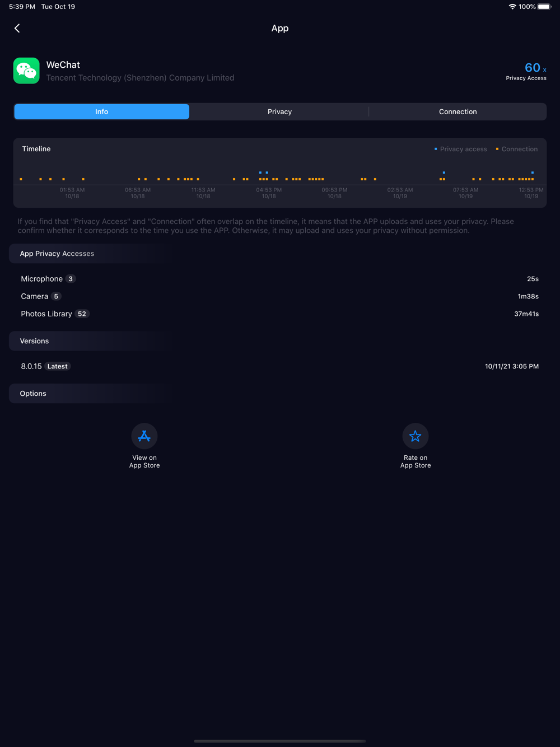Image resolution: width=560 pixels, height=747 pixels.
Task: Tap the Privacy access legend entry
Action: coord(460,149)
